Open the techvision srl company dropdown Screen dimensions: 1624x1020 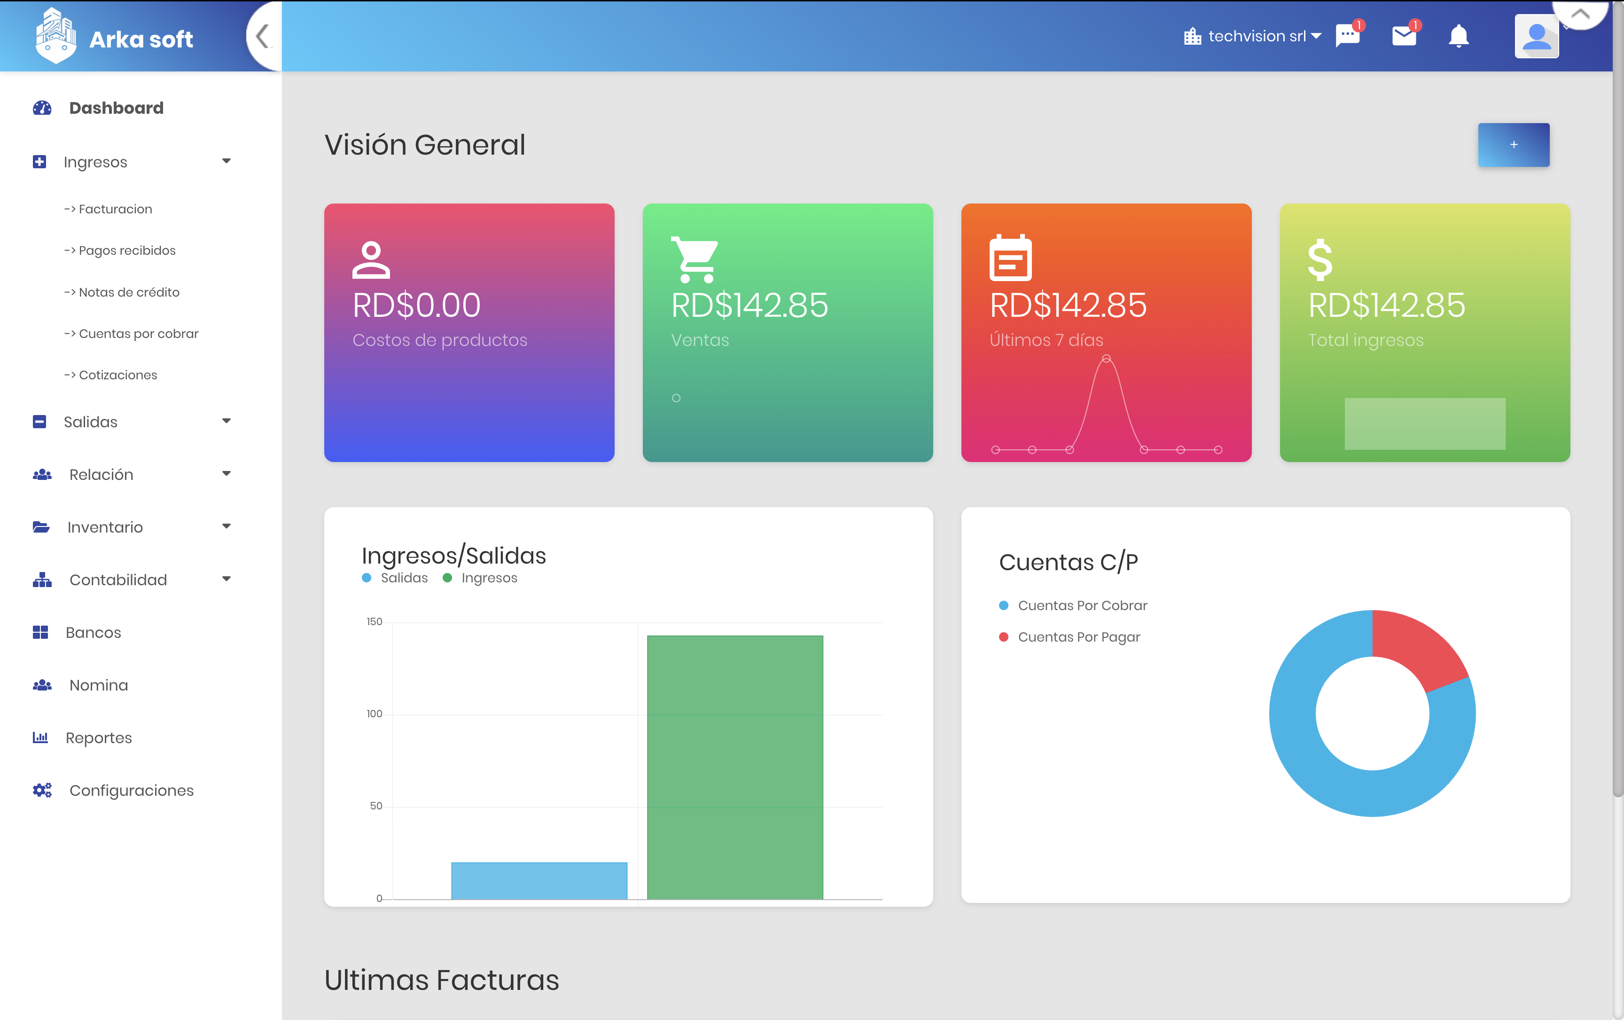[x=1253, y=36]
